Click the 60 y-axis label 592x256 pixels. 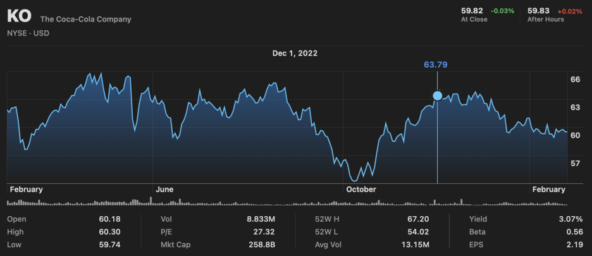[575, 135]
